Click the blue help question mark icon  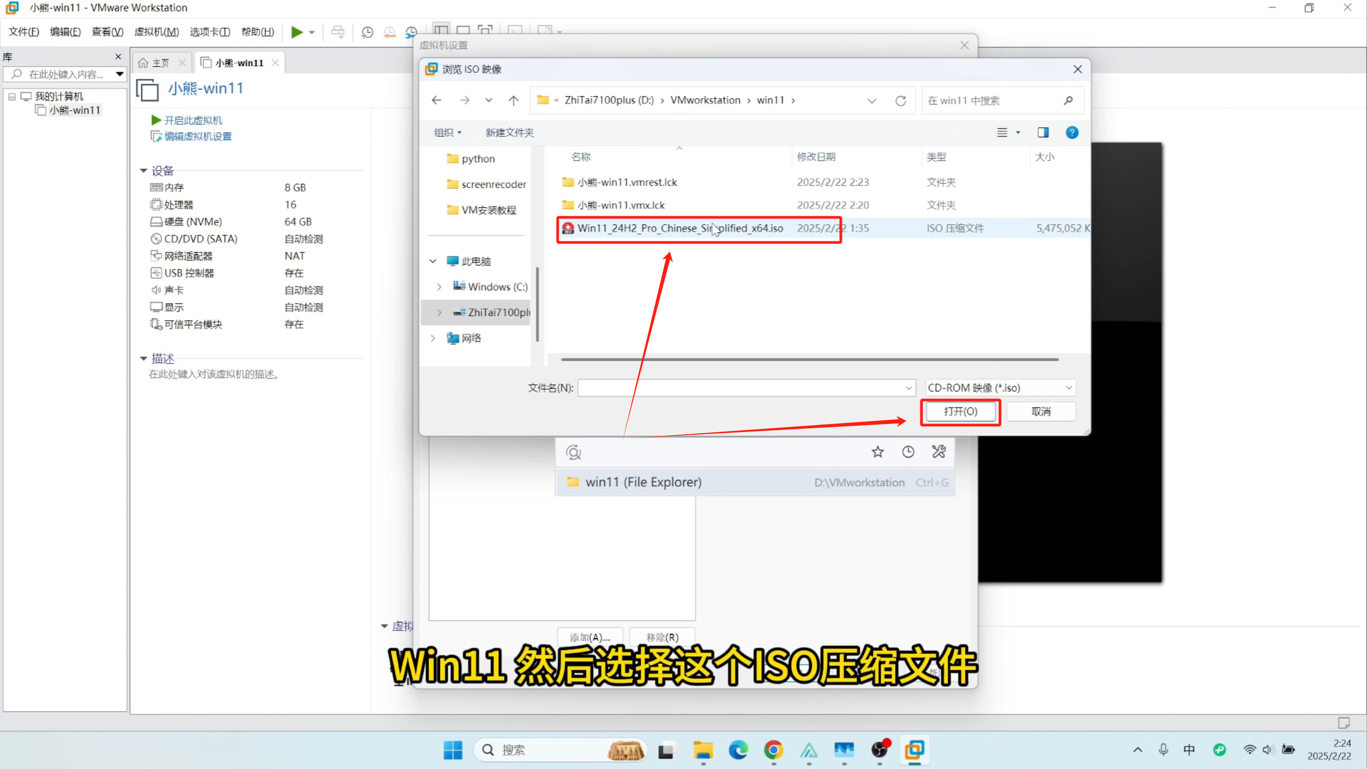pos(1072,132)
